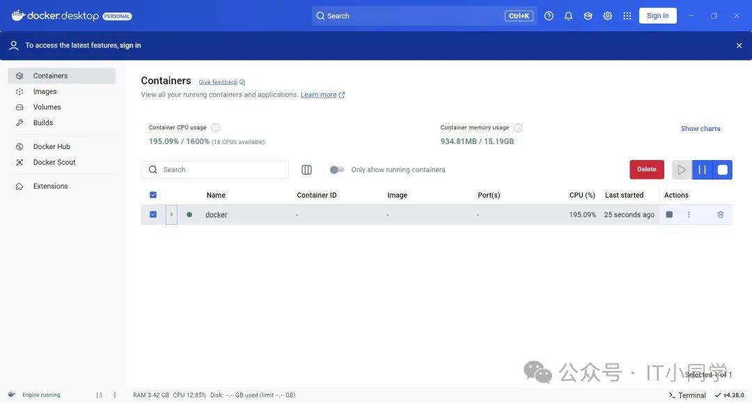Open engine options three-dot menu

pyautogui.click(x=115, y=395)
